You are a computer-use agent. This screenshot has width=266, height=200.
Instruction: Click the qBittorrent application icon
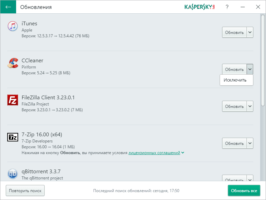[13, 174]
